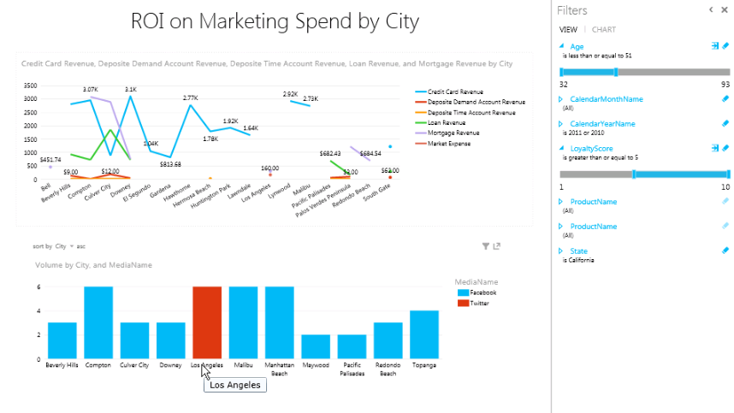Click the Age range slider handle
The height and width of the screenshot is (413, 734).
click(616, 72)
